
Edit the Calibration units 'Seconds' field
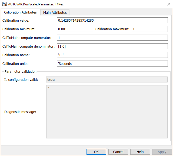coord(112,64)
